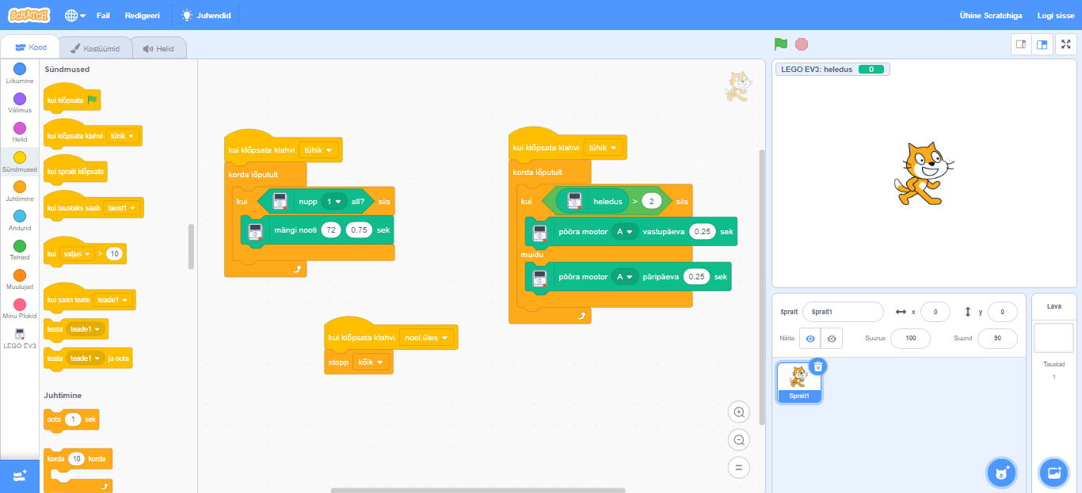Select the Andurid block category
Screen dimensions: 1082x493
[x=20, y=220]
